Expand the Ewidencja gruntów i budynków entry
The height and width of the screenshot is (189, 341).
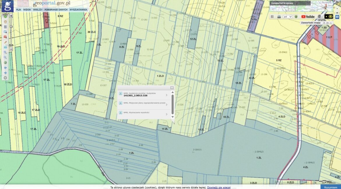(x=166, y=95)
